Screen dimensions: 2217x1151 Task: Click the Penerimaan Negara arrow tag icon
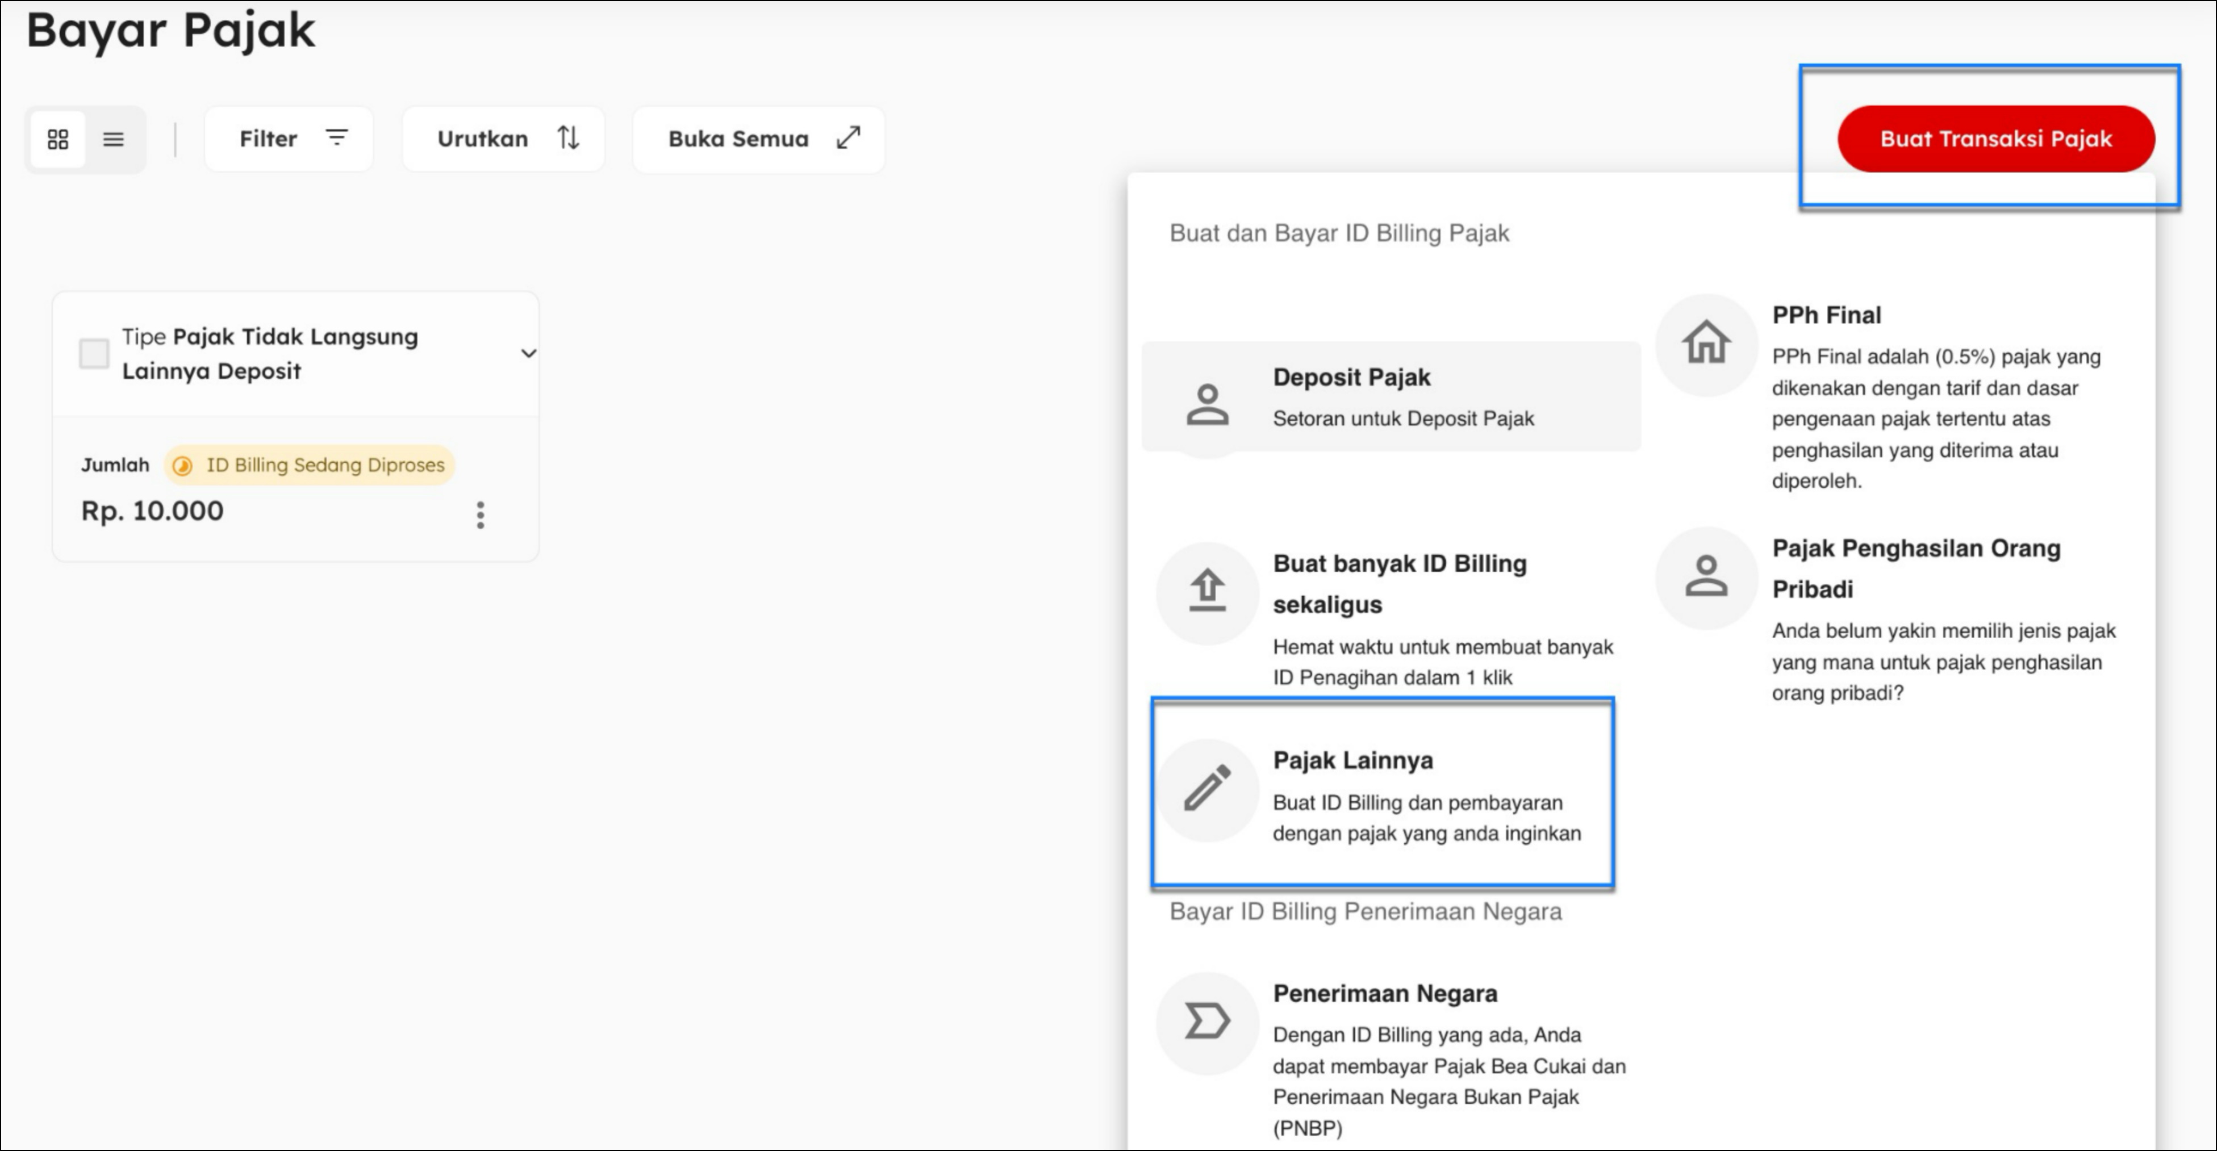[x=1208, y=1022]
